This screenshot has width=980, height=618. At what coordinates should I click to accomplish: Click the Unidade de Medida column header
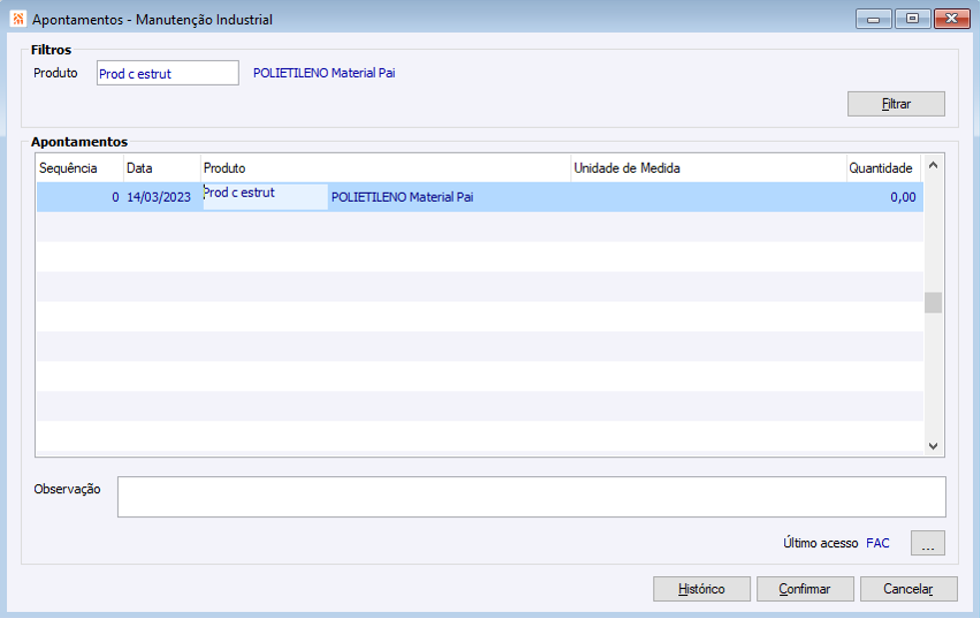[708, 168]
